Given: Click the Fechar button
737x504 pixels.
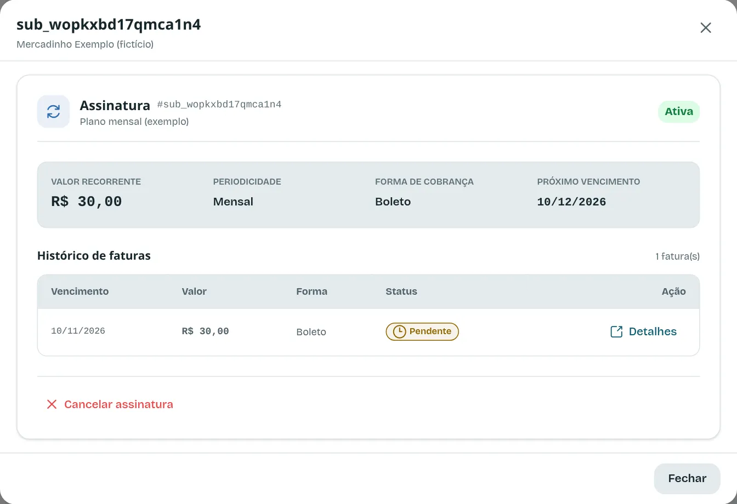Looking at the screenshot, I should click(687, 478).
